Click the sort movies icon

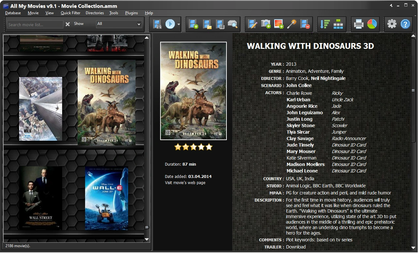325,24
